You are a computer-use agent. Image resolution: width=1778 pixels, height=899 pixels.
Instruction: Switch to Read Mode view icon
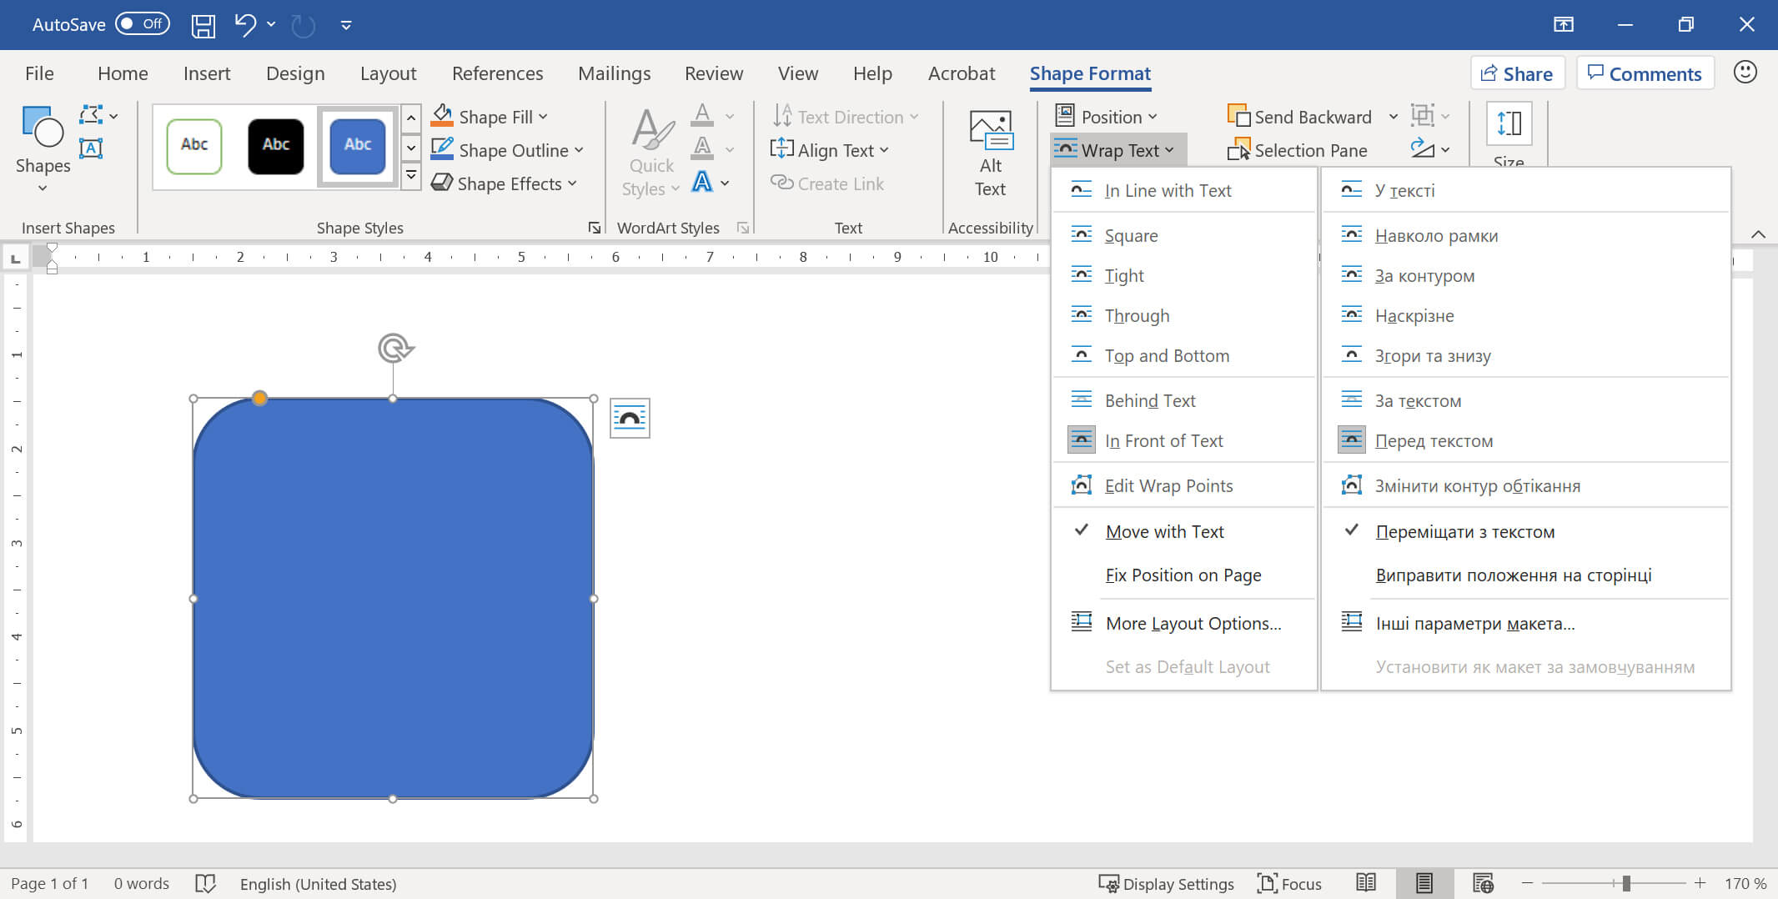click(x=1366, y=883)
